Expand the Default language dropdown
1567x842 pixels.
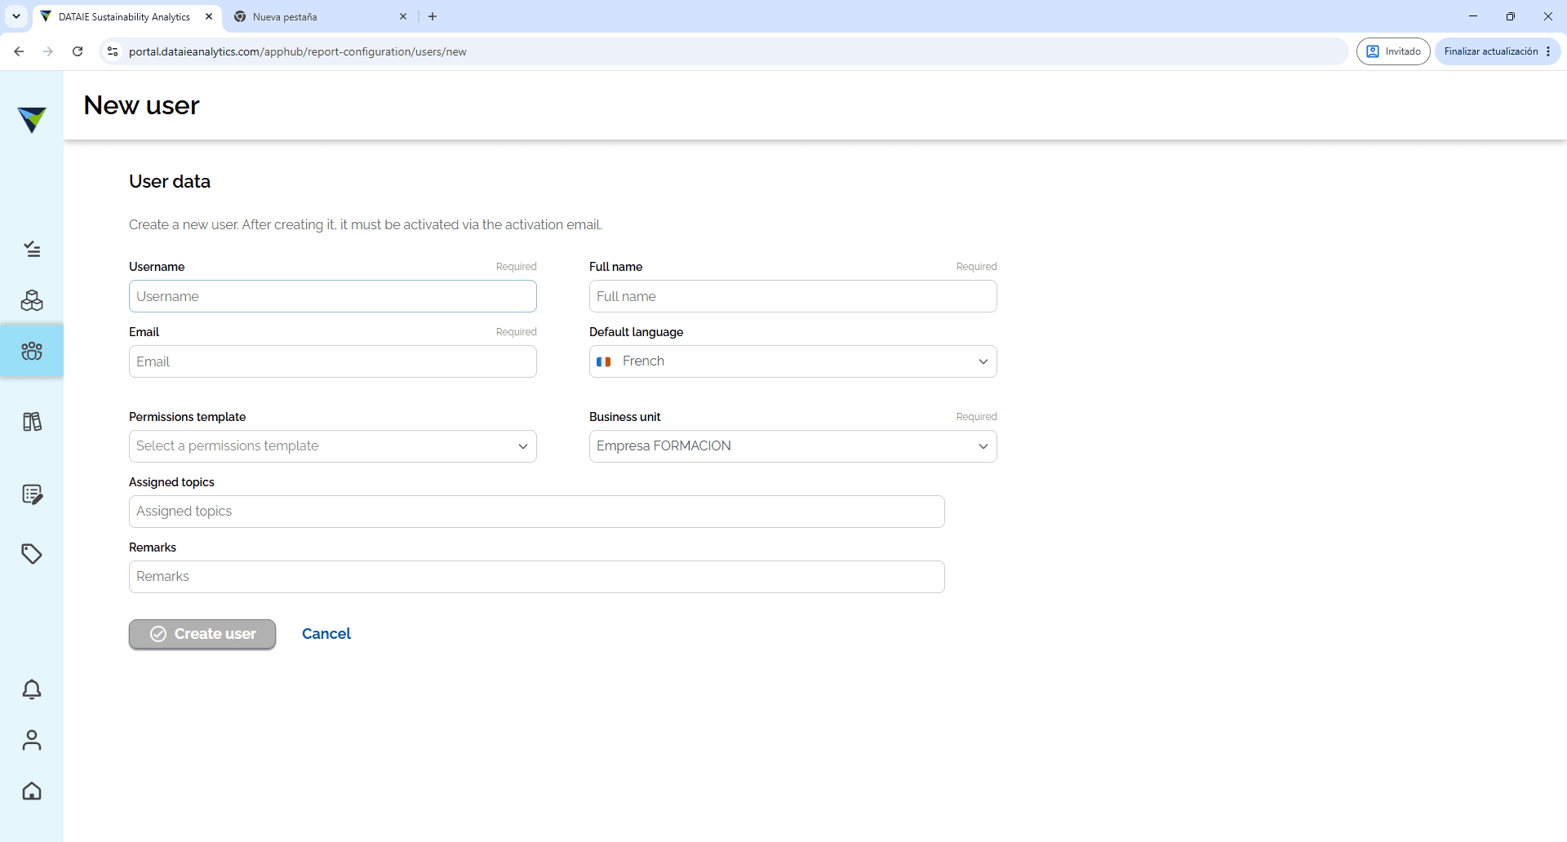(793, 361)
